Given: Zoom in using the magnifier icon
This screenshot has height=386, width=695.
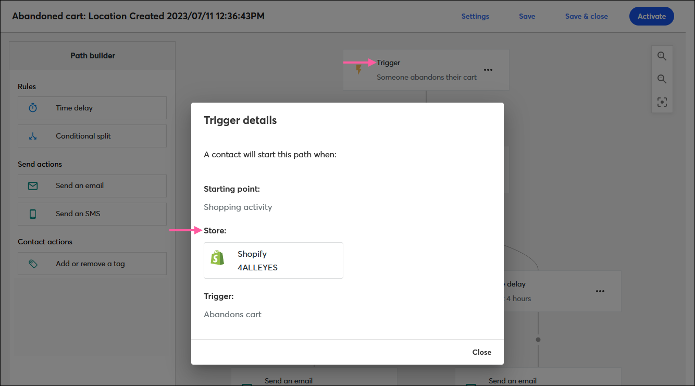Looking at the screenshot, I should (662, 56).
